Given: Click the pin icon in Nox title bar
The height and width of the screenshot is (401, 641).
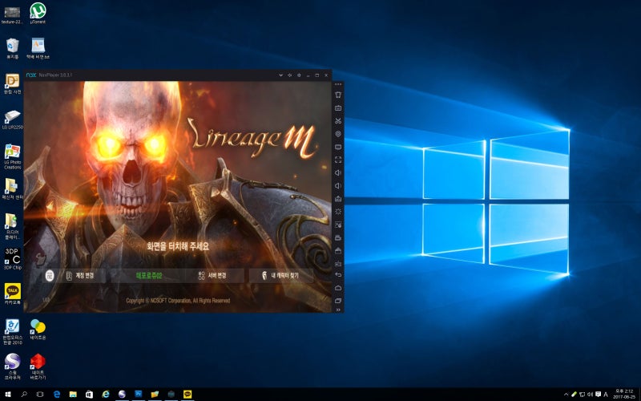Looking at the screenshot, I should click(290, 75).
